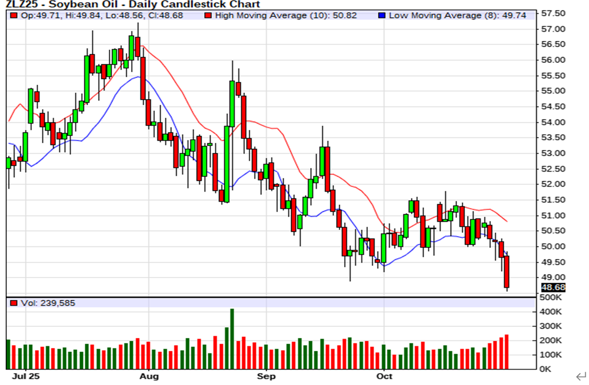Click the High Moving Average red swatch
The height and width of the screenshot is (385, 589).
tap(208, 16)
